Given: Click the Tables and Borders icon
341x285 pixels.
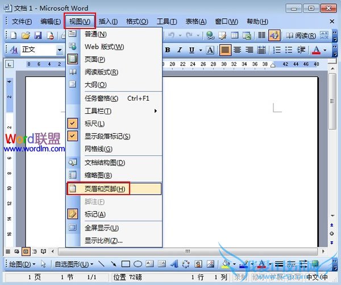Looking at the screenshot, I should 222,35.
